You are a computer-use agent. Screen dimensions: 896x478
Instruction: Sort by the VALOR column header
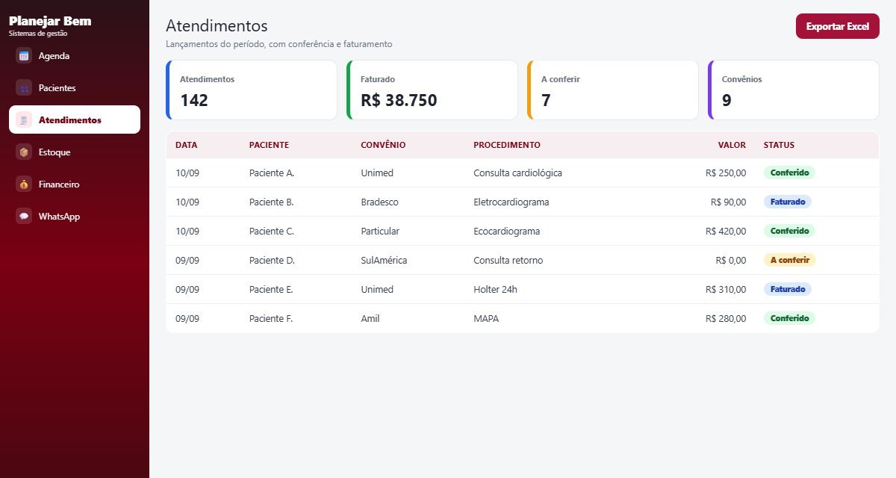click(x=732, y=145)
